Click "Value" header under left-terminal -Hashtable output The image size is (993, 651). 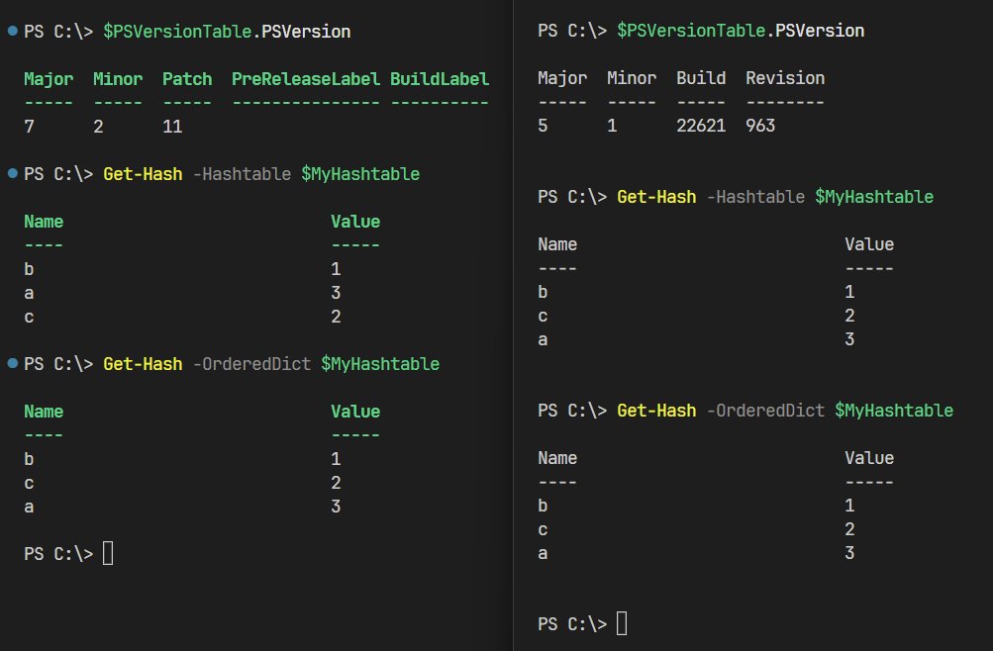pos(355,222)
